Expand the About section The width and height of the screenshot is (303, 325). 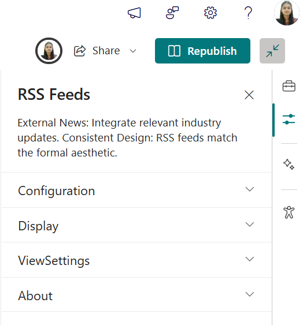click(136, 294)
